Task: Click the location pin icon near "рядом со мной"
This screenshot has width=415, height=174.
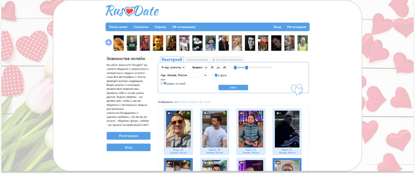Action: 165,83
